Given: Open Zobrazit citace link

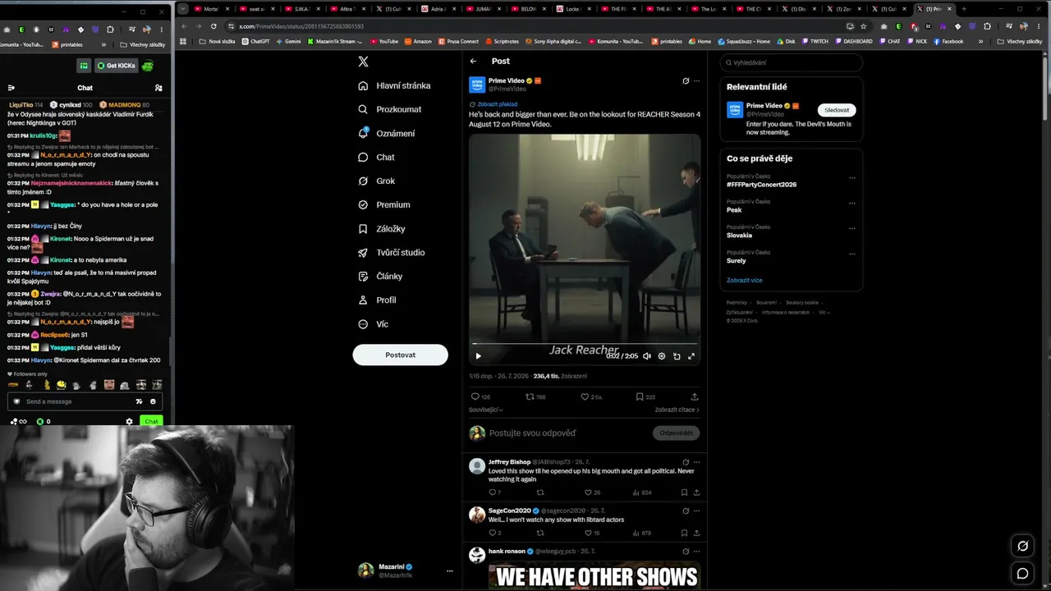Looking at the screenshot, I should coord(677,410).
